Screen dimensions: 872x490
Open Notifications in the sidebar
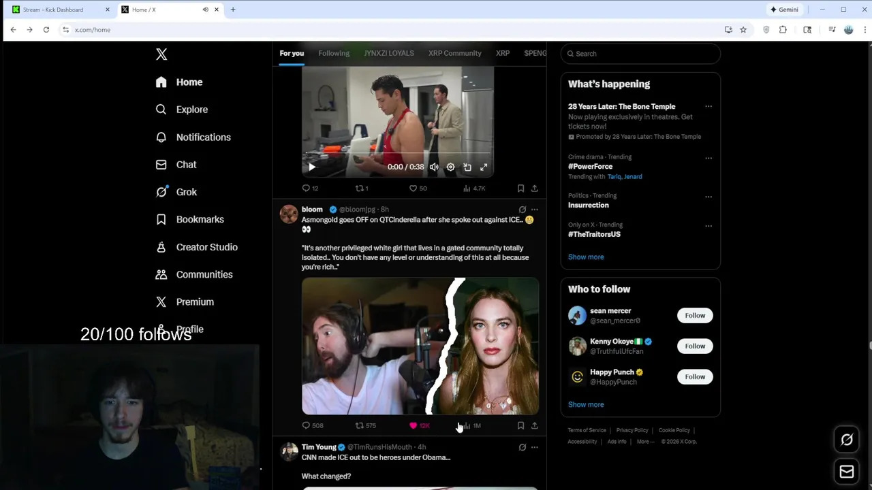pos(193,137)
